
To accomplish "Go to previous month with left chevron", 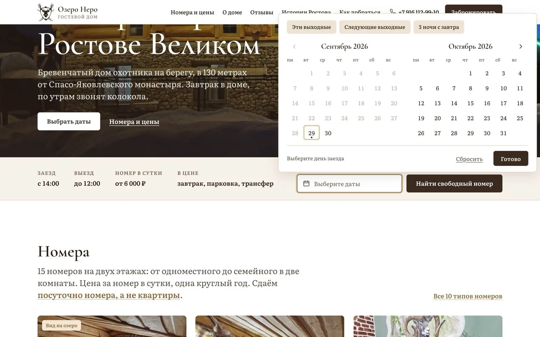I will click(294, 47).
